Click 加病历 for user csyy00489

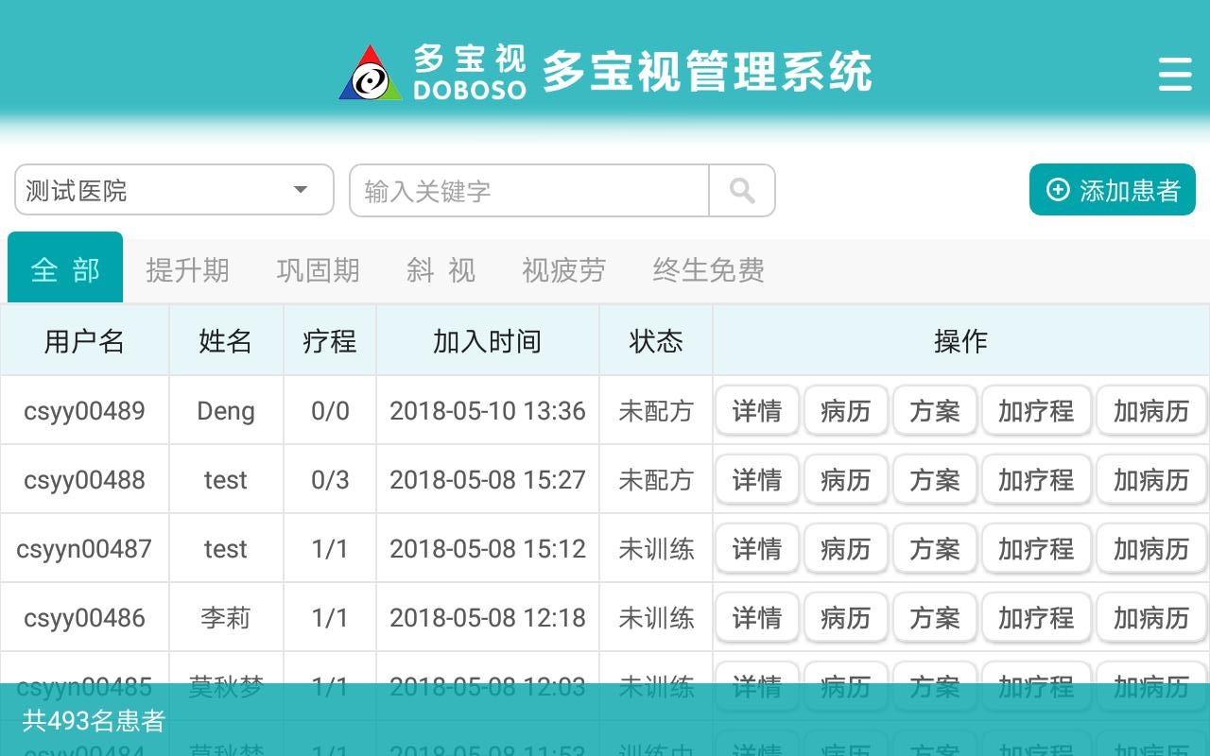click(x=1150, y=411)
